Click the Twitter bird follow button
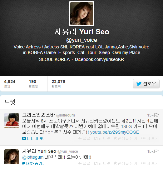The image size is (163, 169). (146, 84)
